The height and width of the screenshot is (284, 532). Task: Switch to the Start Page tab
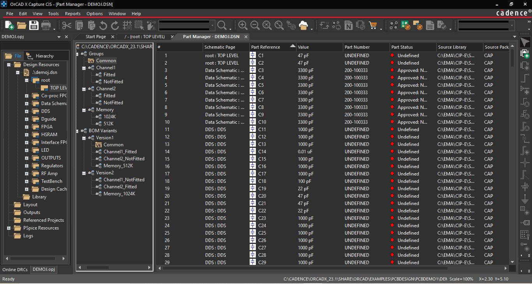(96, 37)
